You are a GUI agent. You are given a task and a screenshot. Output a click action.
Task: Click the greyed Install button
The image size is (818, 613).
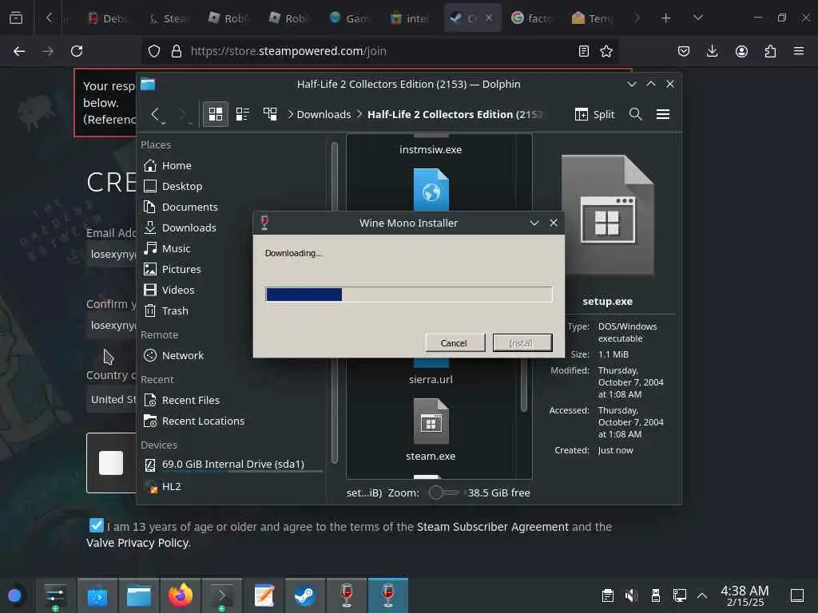click(522, 343)
